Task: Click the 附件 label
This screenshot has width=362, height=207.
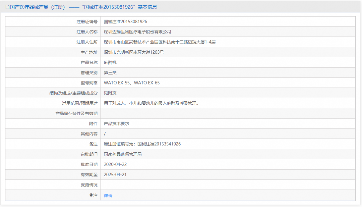Action: pos(94,124)
